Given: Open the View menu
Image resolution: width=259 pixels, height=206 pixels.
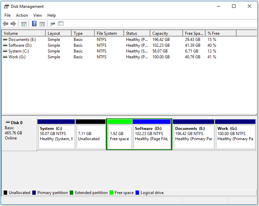Looking at the screenshot, I should point(37,15).
